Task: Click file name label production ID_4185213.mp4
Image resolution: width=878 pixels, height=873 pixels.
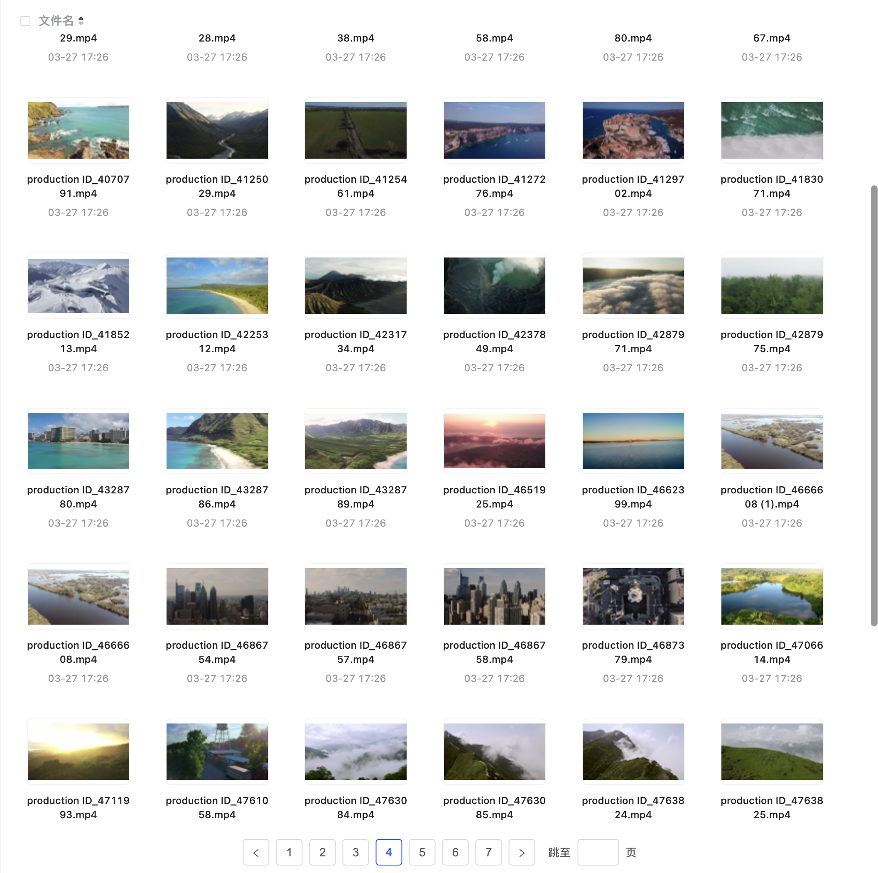Action: pyautogui.click(x=78, y=341)
